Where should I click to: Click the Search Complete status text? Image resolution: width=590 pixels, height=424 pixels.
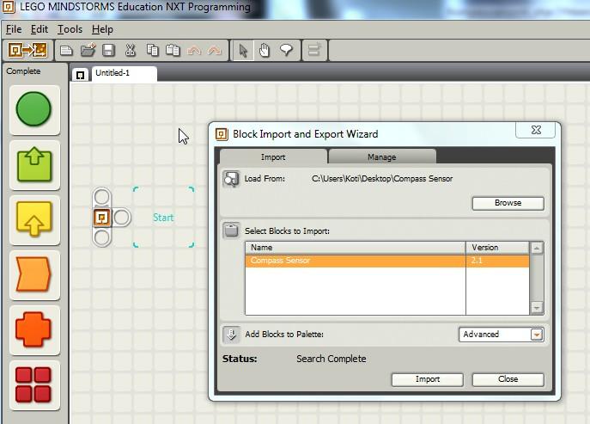click(x=331, y=359)
